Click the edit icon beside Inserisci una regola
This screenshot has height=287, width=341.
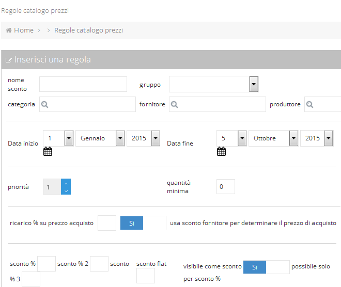point(8,60)
